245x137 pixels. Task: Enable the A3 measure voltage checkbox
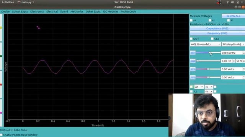(x=229, y=20)
